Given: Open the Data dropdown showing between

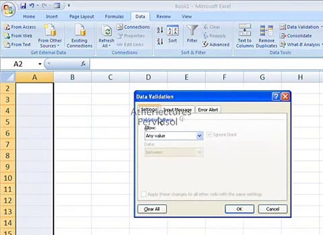Looking at the screenshot, I should [174, 152].
